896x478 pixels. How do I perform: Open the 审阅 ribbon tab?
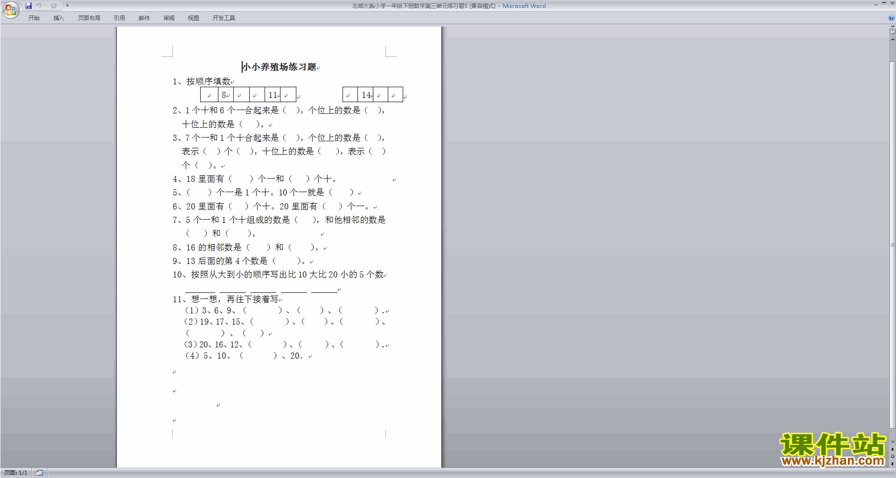169,18
